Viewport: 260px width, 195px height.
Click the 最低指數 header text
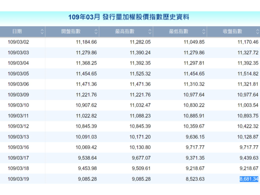[178, 32]
